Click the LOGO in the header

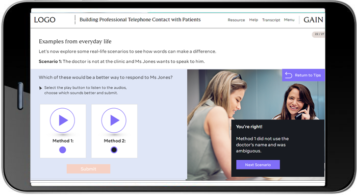(x=45, y=20)
